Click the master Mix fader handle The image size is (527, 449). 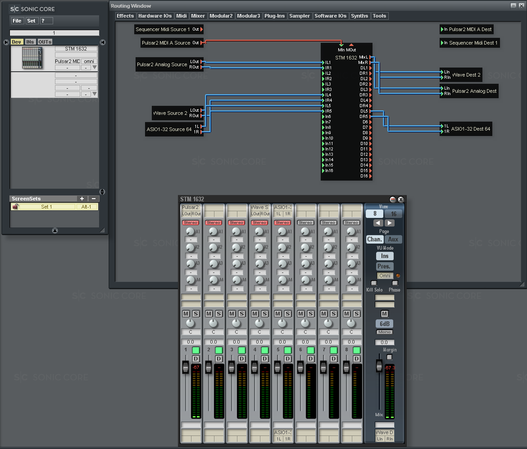(x=379, y=366)
